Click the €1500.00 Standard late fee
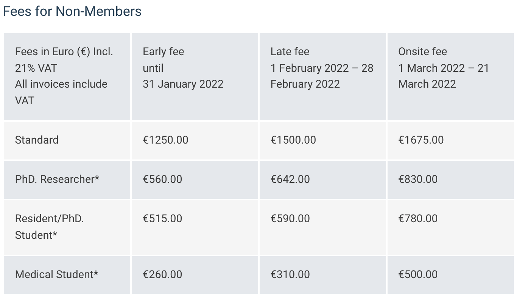The image size is (517, 297). point(293,140)
